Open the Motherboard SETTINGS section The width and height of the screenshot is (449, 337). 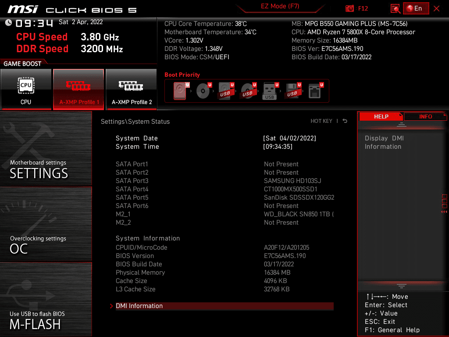46,148
